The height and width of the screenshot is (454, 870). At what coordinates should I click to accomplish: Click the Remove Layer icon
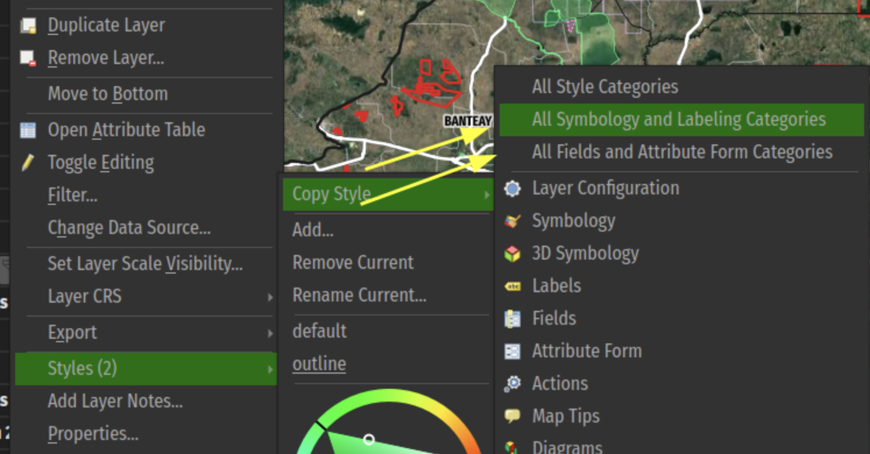(28, 58)
